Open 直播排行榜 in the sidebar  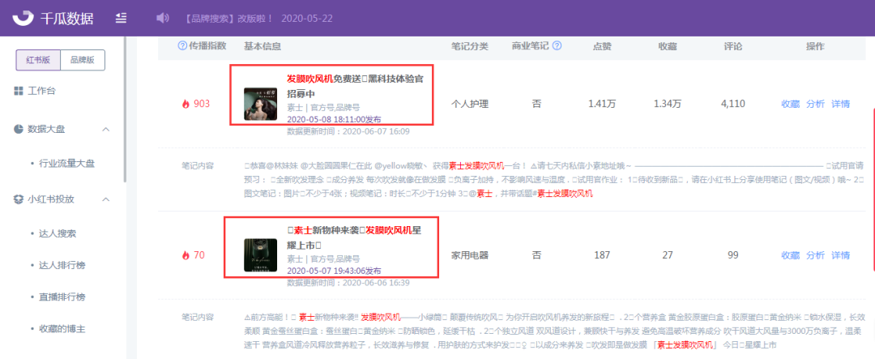point(62,297)
